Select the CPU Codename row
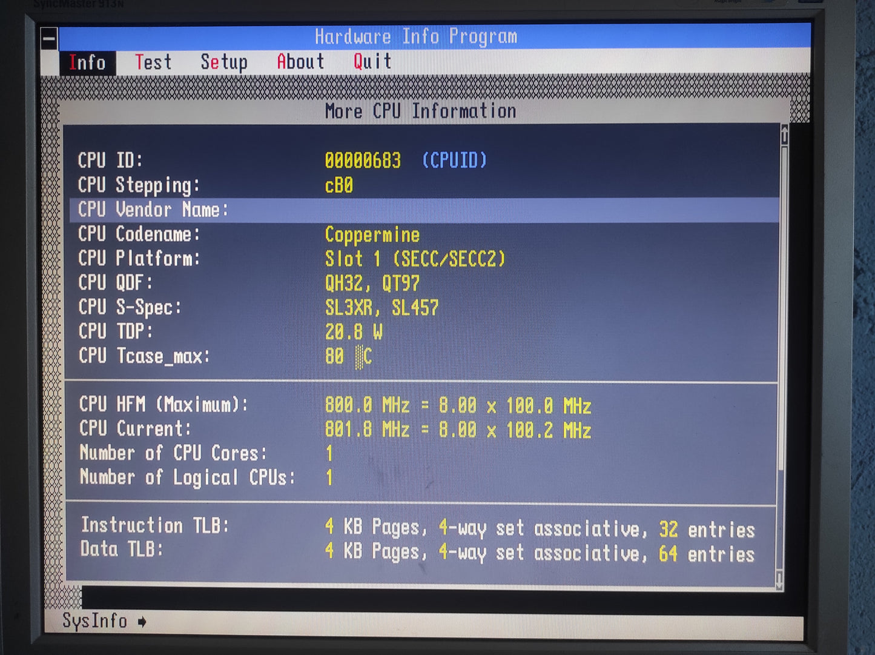The image size is (875, 655). pyautogui.click(x=182, y=234)
